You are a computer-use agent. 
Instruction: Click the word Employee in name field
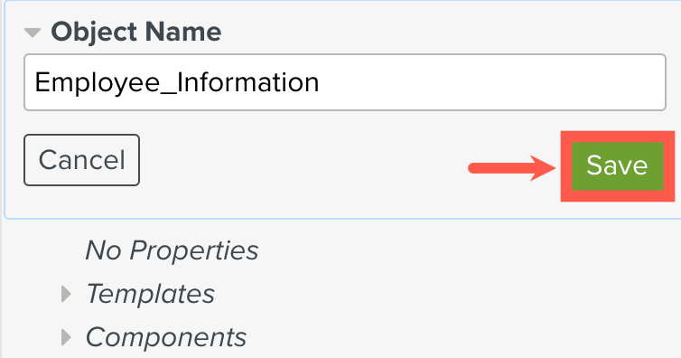[x=98, y=82]
